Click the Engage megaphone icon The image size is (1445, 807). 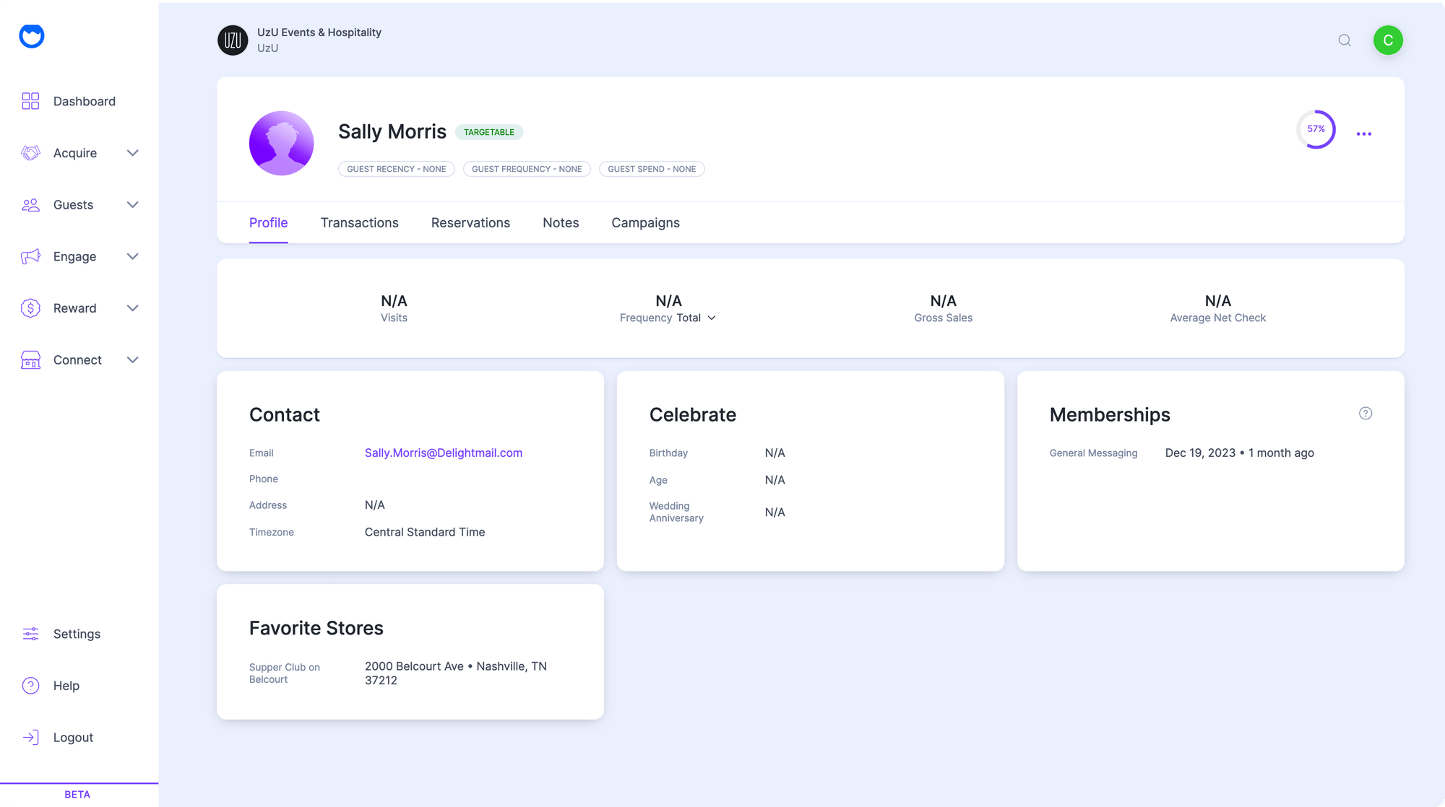[x=30, y=256]
